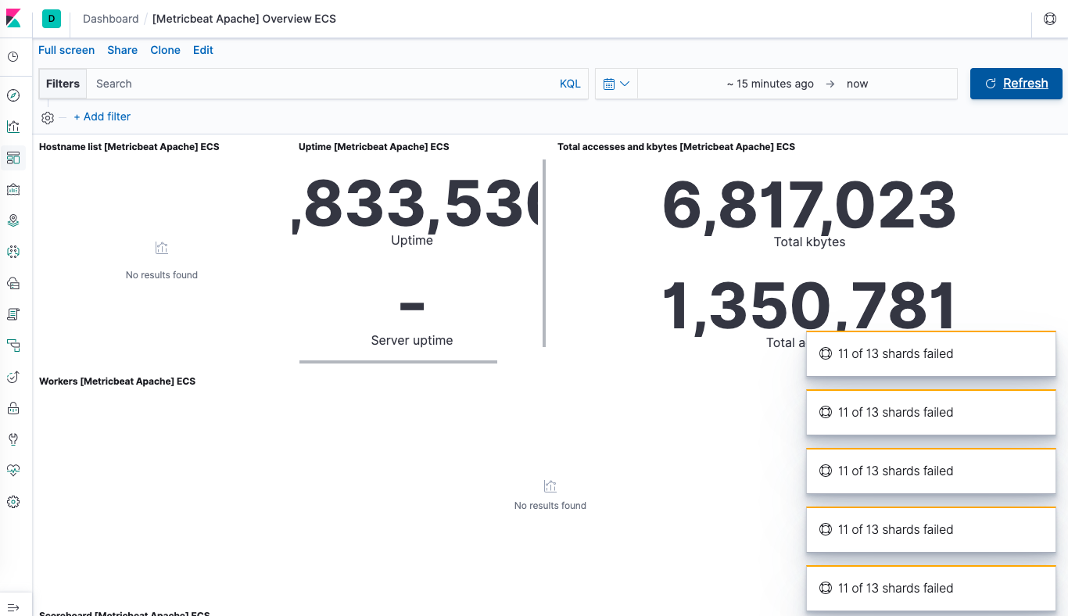Go to the Dashboard breadcrumb
Image resolution: width=1068 pixels, height=616 pixels.
pyautogui.click(x=111, y=19)
